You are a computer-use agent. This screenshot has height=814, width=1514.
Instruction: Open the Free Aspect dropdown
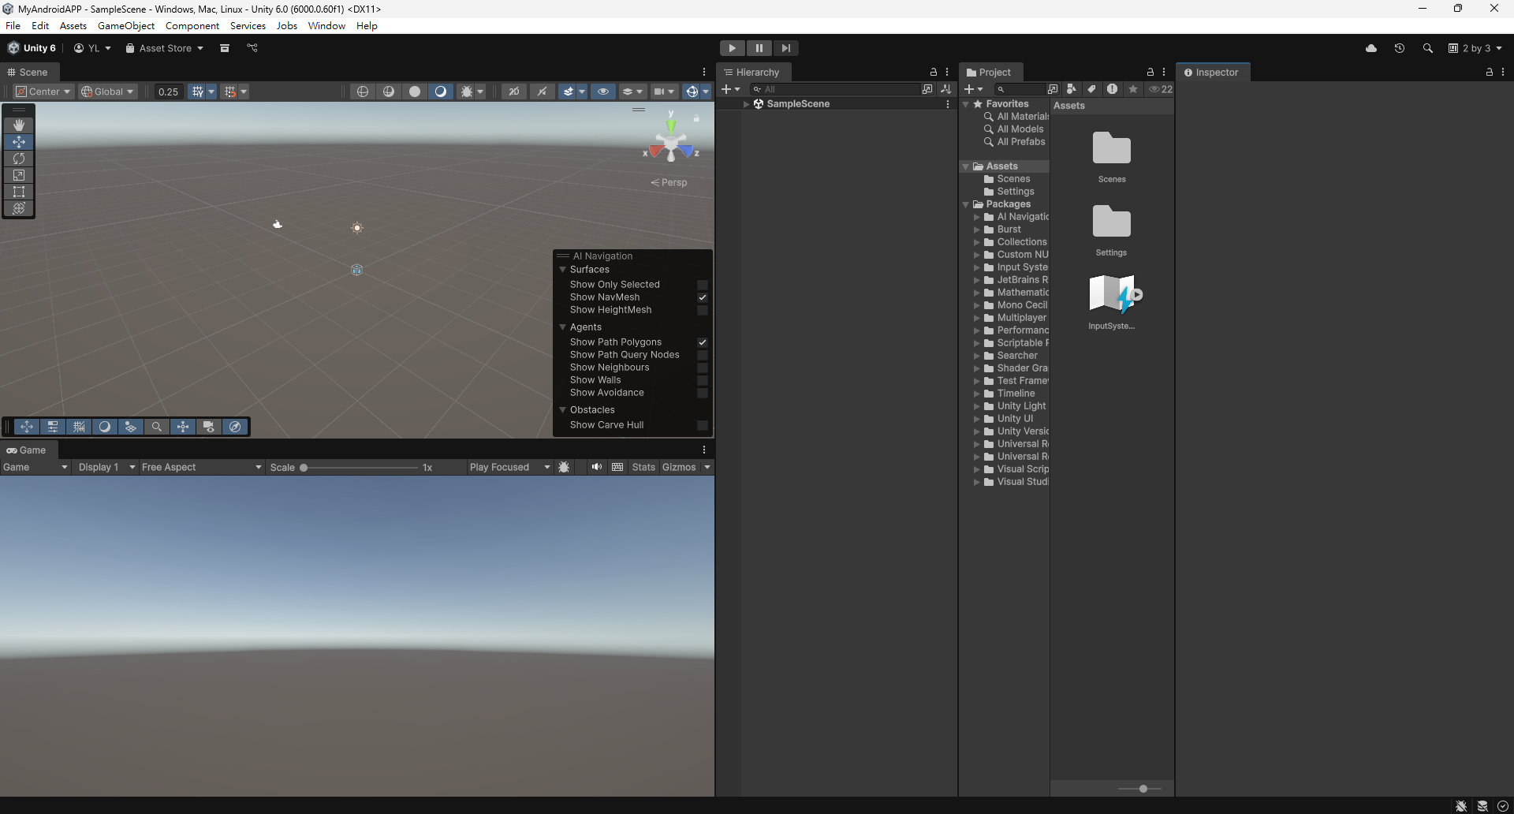[x=201, y=467]
